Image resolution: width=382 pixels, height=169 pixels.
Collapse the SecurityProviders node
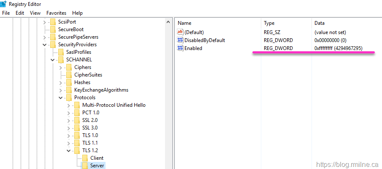pos(44,45)
